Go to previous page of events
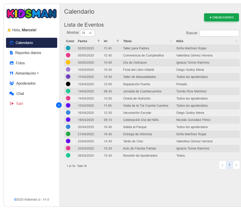This screenshot has height=210, width=241. [x=223, y=165]
